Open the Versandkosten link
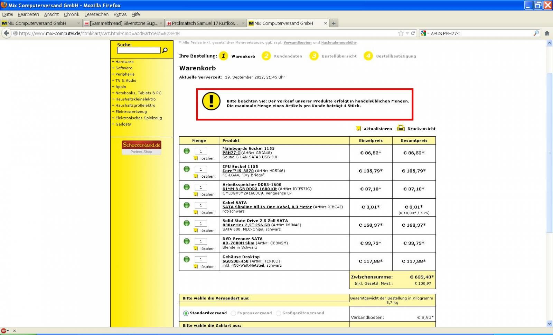This screenshot has height=335, width=553. pyautogui.click(x=297, y=42)
